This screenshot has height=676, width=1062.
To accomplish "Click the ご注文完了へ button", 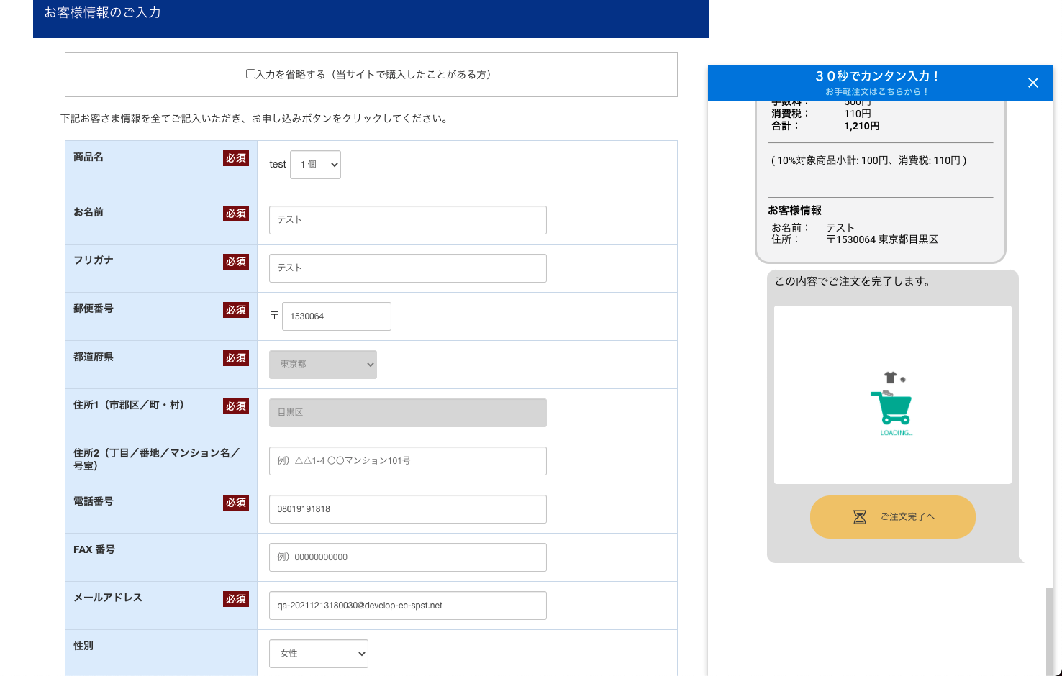I will [893, 517].
